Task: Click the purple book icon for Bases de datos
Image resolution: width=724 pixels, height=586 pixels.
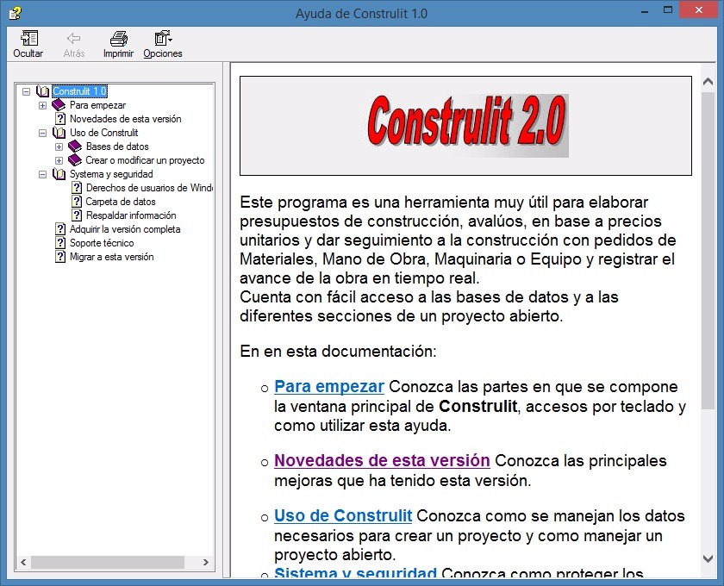Action: 75,146
